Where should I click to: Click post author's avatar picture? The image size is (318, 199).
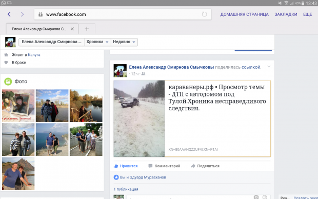120,71
